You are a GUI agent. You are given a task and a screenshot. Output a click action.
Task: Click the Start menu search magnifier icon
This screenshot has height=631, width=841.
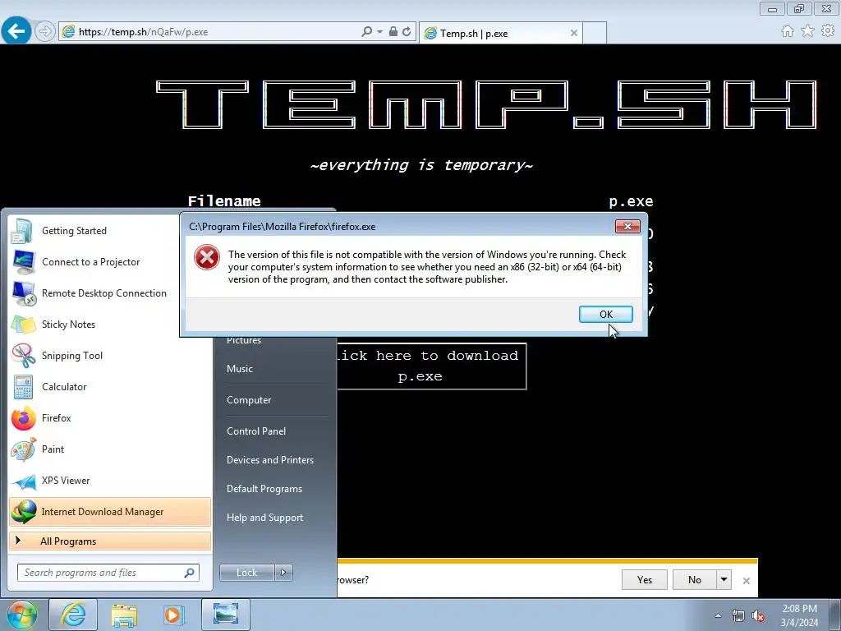[190, 573]
